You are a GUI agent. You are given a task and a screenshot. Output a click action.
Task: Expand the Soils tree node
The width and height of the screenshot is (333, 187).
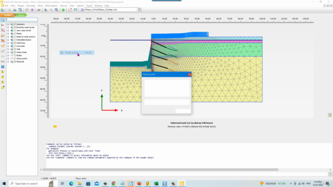point(8,49)
